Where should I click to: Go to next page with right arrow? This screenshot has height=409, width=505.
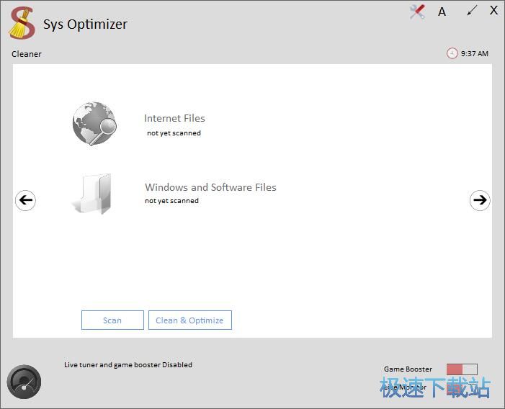(480, 200)
